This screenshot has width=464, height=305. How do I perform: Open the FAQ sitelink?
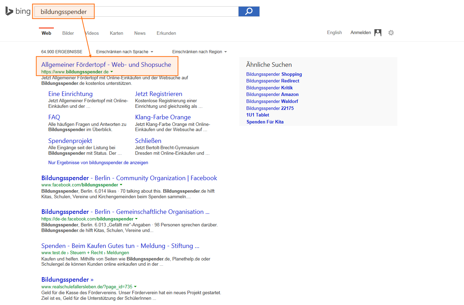[x=54, y=117]
